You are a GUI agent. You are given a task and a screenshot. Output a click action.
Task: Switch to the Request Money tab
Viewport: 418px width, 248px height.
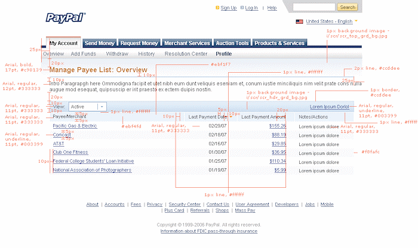139,43
